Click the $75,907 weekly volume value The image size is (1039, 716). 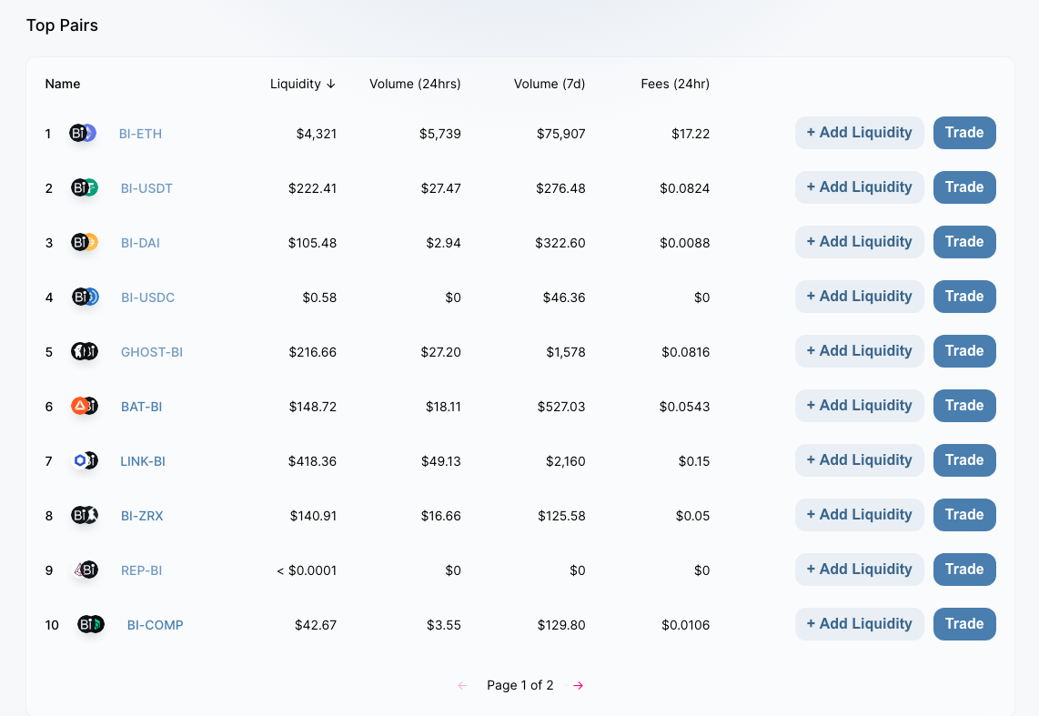point(560,134)
